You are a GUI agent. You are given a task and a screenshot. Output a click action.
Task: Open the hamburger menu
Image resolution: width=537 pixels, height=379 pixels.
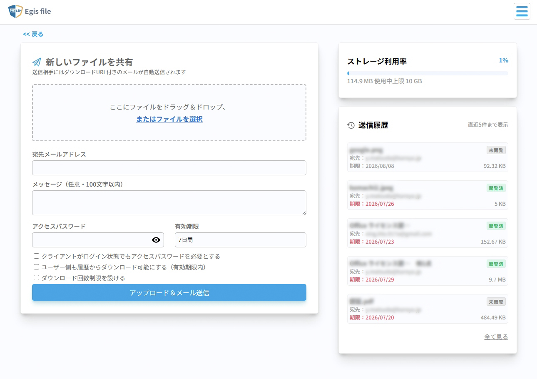(x=522, y=11)
